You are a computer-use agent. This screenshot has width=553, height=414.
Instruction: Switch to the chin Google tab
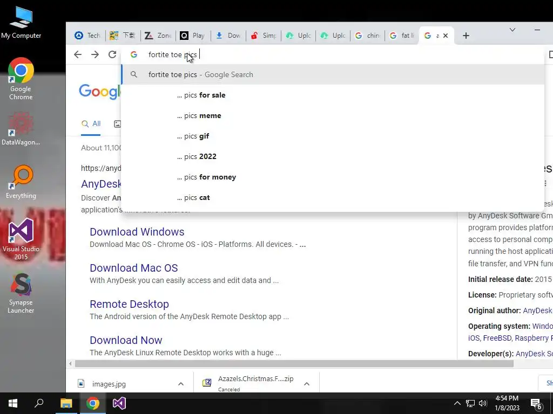point(367,36)
